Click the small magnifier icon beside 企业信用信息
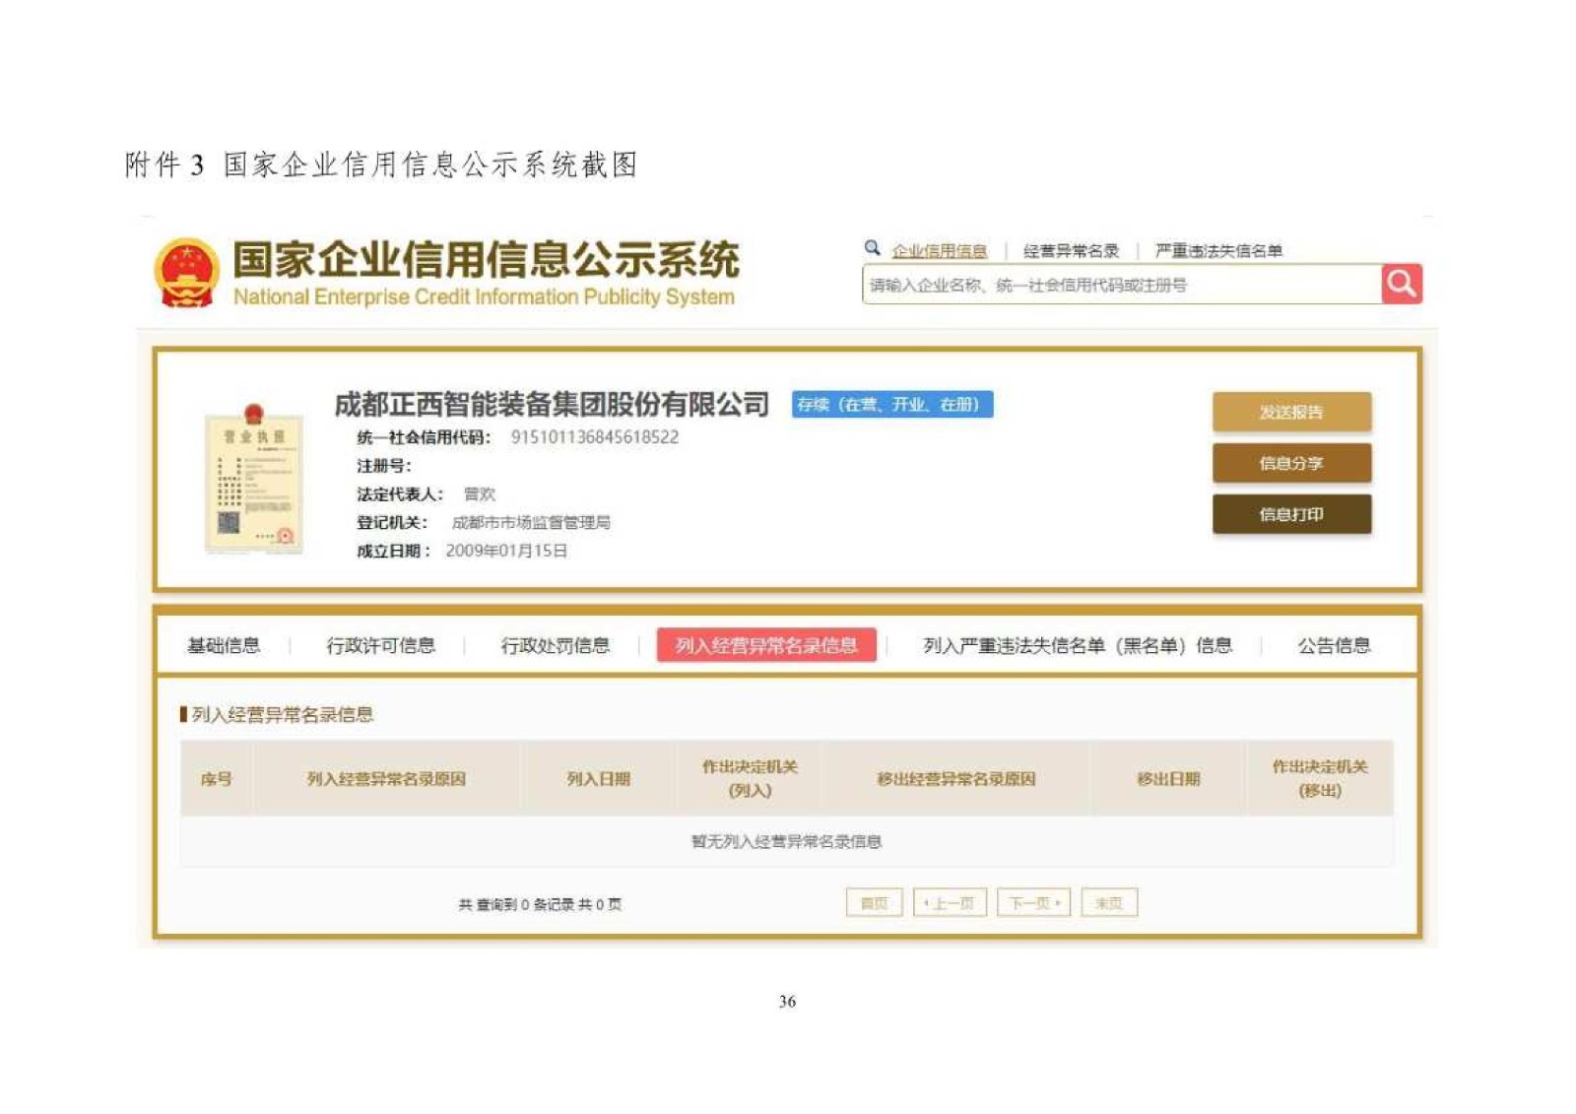The height and width of the screenshot is (1114, 1576). tap(872, 248)
